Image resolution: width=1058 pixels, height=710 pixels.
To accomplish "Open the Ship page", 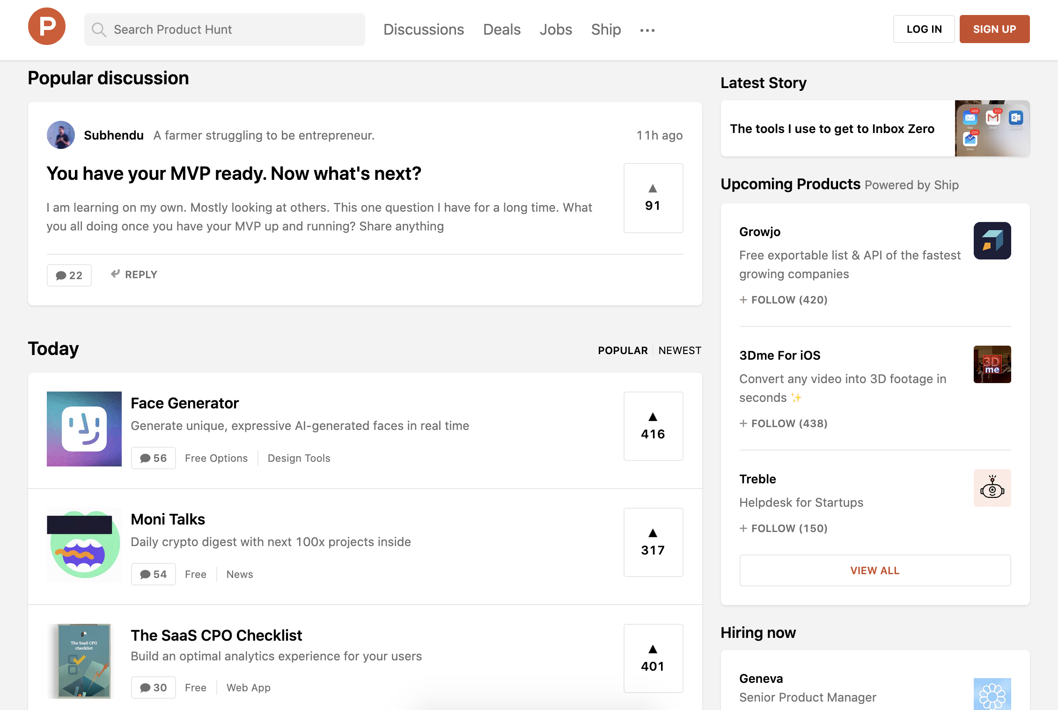I will pos(606,30).
